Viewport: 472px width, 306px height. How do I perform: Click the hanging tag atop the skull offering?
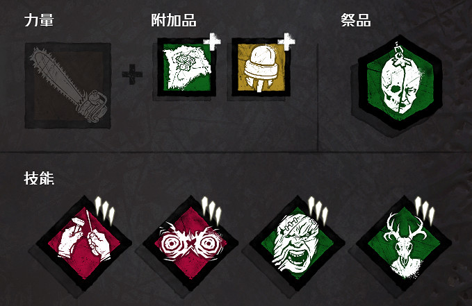399,53
